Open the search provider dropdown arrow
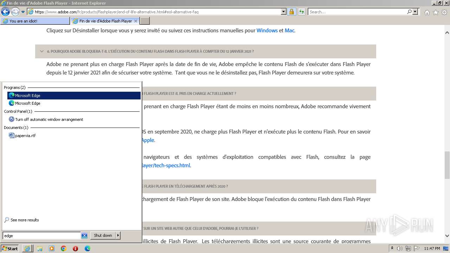Screen dimensions: 450x253 [416, 12]
